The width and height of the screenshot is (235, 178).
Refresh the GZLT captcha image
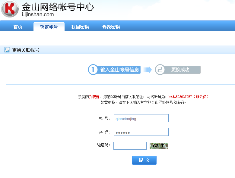(x=159, y=146)
